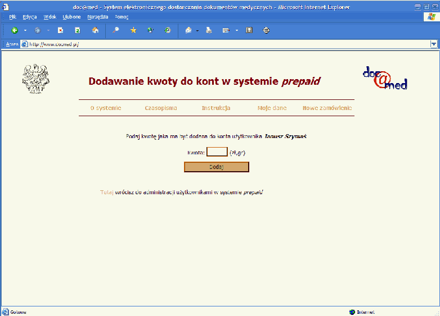Click the address bar URL field
The height and width of the screenshot is (316, 440).
coord(225,44)
